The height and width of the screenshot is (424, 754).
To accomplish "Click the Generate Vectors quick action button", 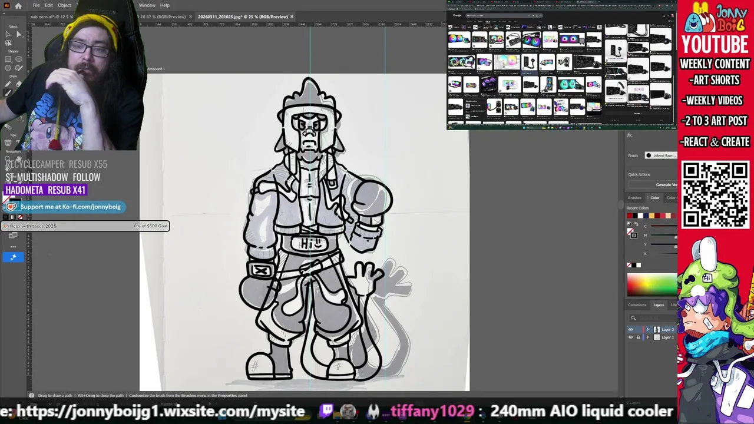I will coord(653,185).
